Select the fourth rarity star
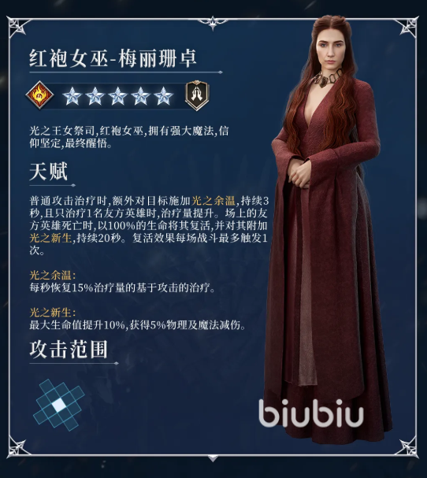427x478 pixels. coord(140,96)
